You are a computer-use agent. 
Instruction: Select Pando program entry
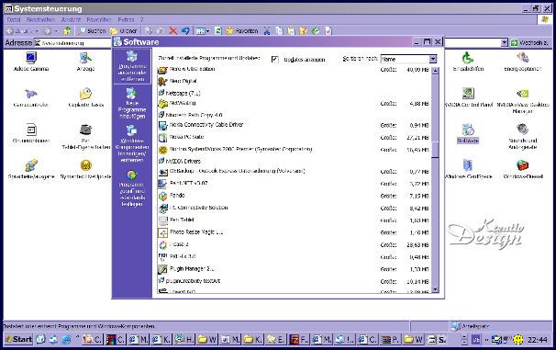point(177,196)
